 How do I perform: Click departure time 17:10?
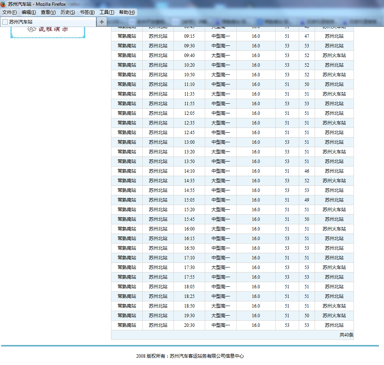point(189,258)
